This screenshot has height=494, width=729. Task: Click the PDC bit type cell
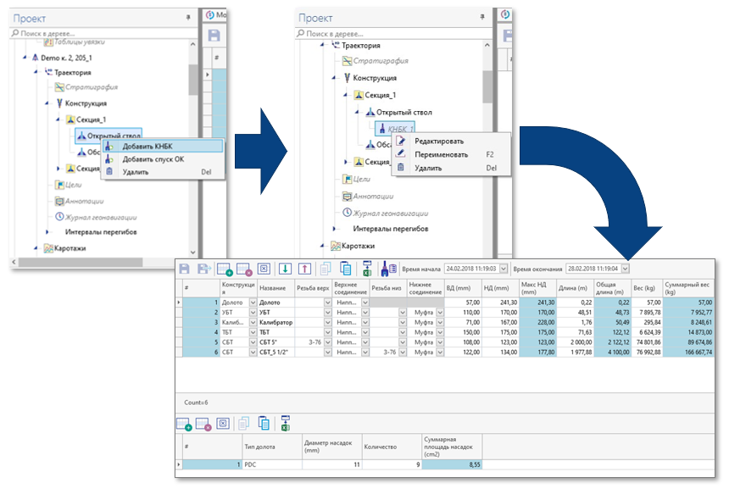click(272, 464)
